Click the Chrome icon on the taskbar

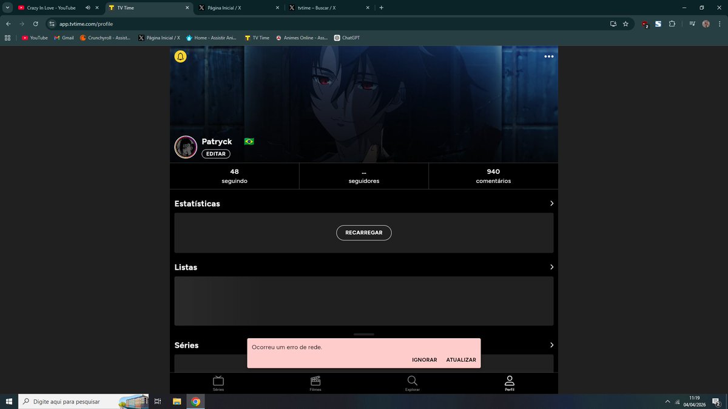point(195,401)
